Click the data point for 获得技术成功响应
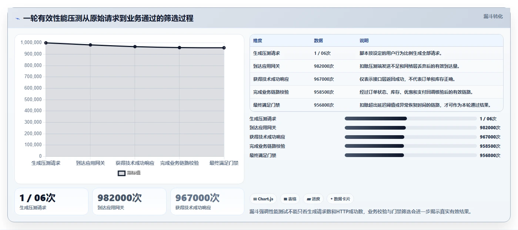The height and width of the screenshot is (230, 518). [x=135, y=47]
